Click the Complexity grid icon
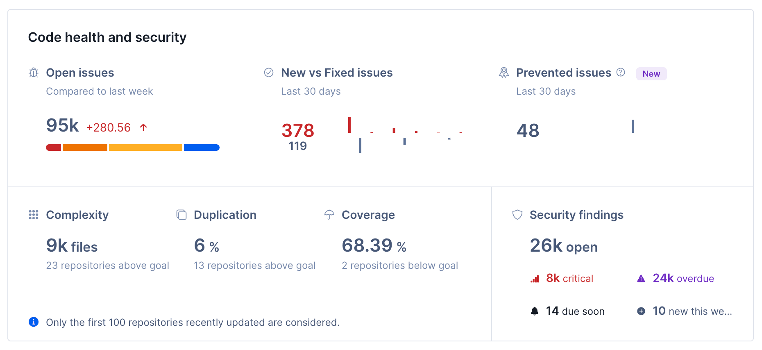 [34, 214]
